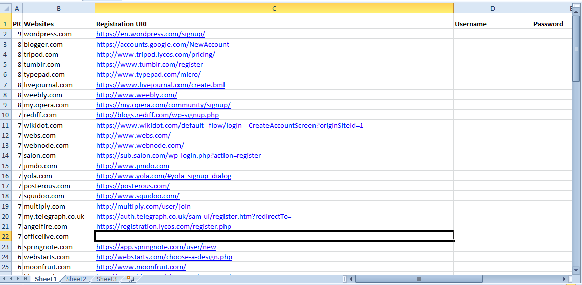
Task: Open the posterous.com link
Action: tap(133, 186)
